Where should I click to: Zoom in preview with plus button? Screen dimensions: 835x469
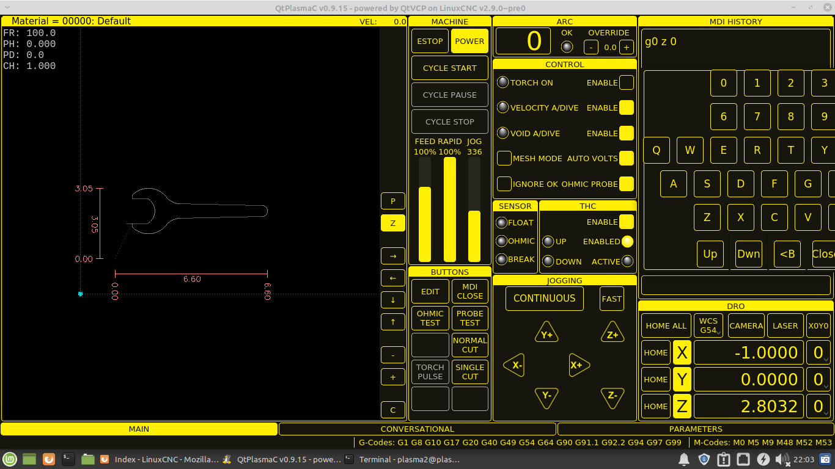point(393,377)
